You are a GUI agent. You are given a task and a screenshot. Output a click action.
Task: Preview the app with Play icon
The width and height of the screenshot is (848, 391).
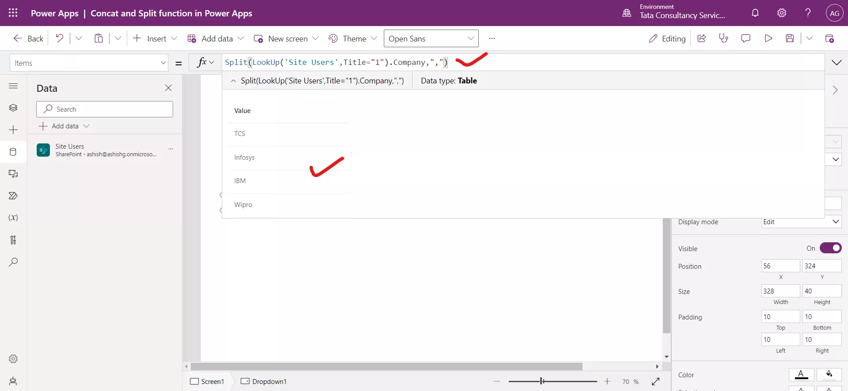pyautogui.click(x=768, y=38)
